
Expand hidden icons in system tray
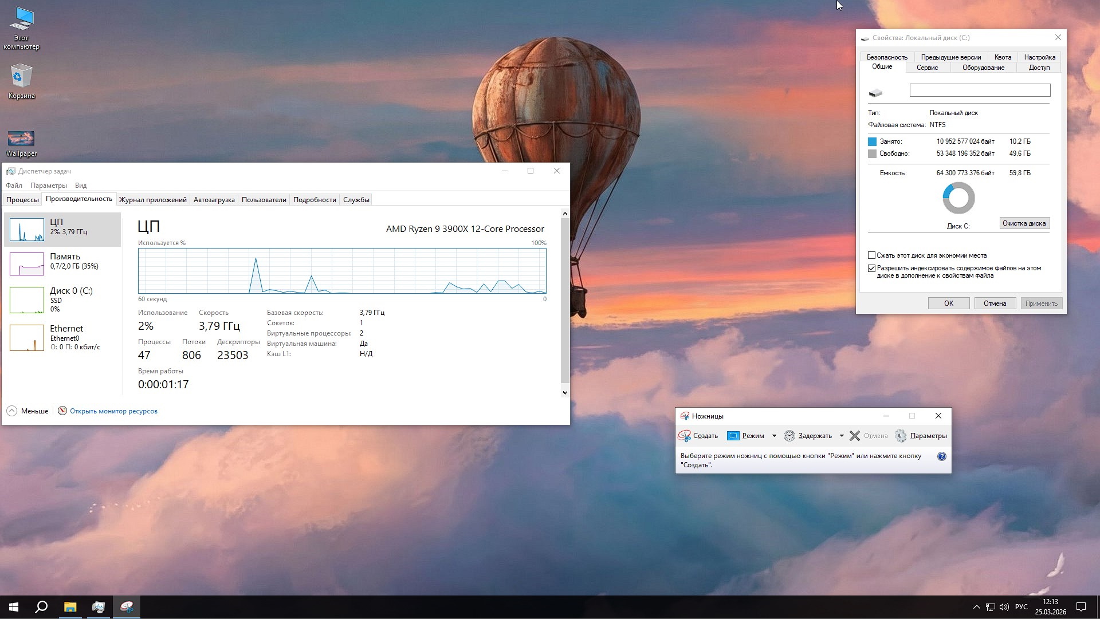(976, 606)
